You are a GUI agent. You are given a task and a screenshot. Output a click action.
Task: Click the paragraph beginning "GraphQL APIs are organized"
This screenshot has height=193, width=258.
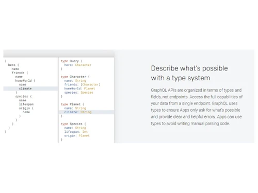click(x=197, y=107)
